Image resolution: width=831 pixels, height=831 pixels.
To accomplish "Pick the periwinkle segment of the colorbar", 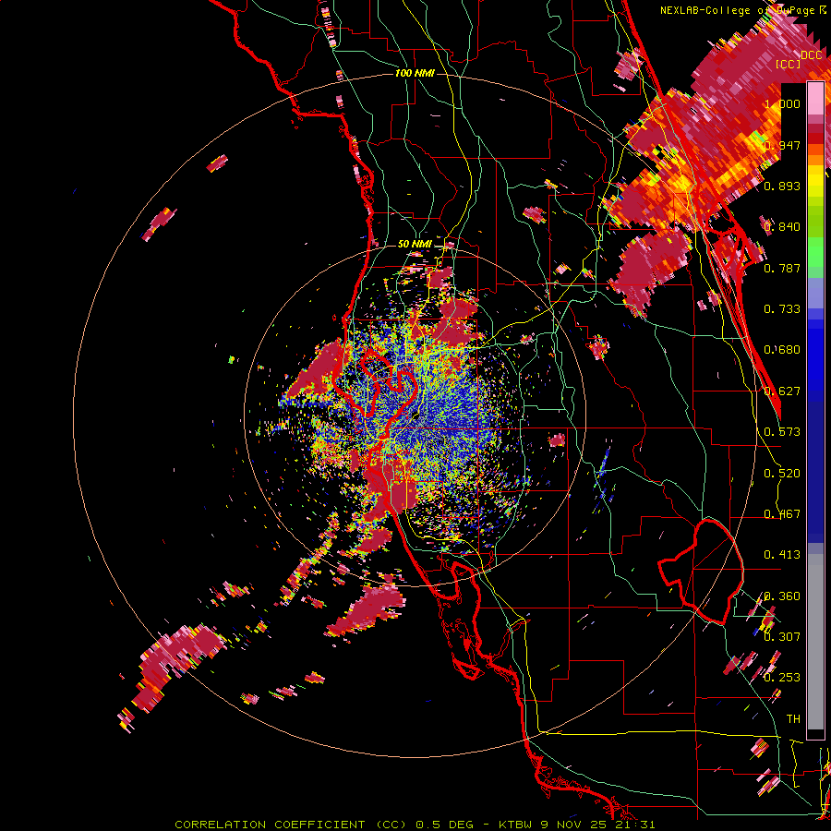I will (x=815, y=293).
